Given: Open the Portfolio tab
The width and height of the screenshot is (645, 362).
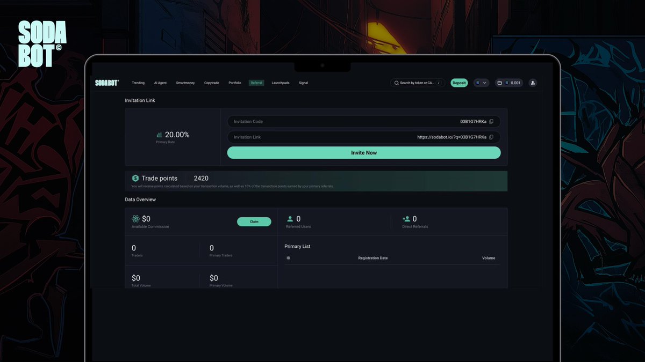Looking at the screenshot, I should [x=235, y=83].
